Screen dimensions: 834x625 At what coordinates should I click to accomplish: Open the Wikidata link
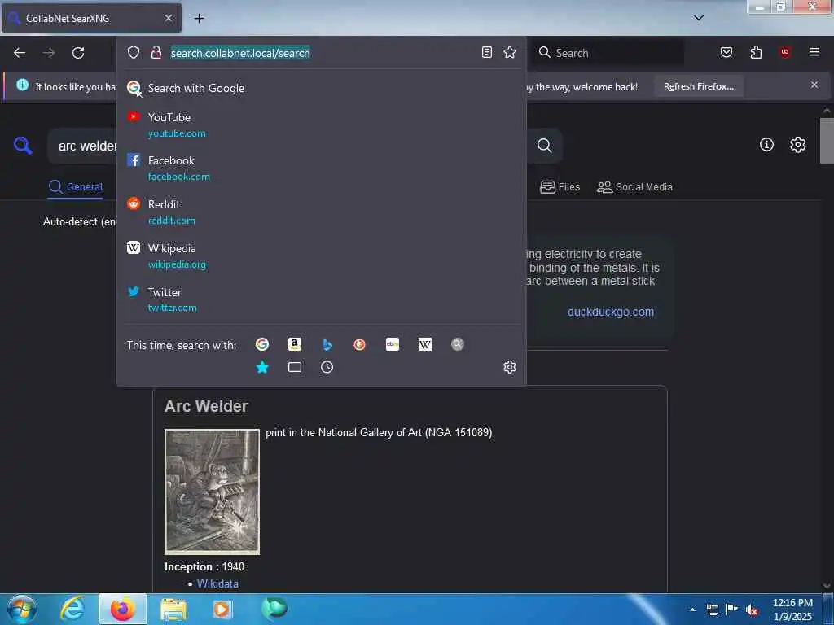217,583
